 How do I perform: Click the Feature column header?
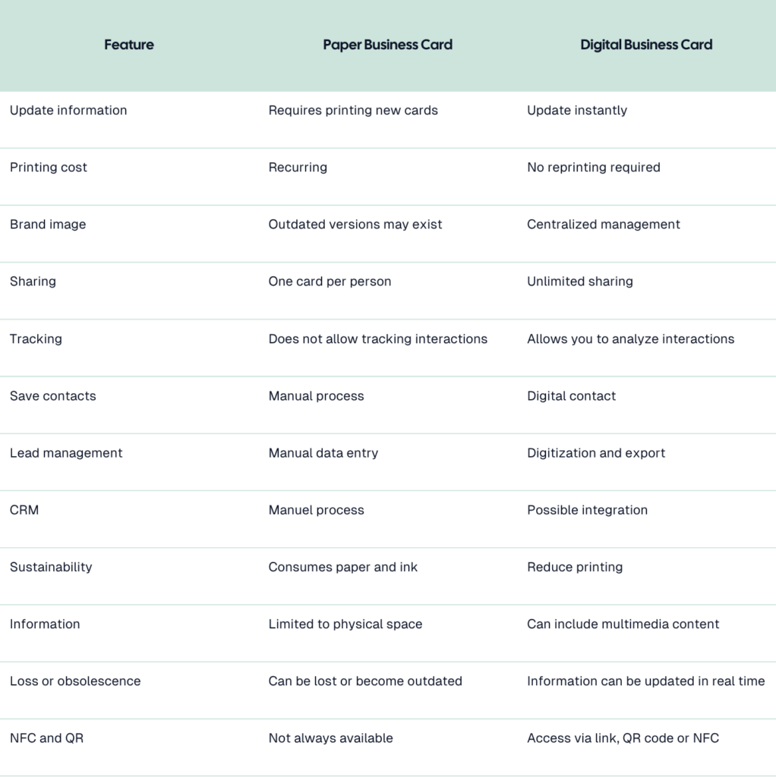pyautogui.click(x=129, y=45)
